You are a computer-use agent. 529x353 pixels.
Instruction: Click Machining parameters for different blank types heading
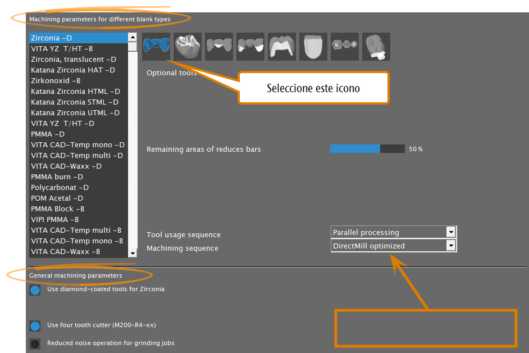click(x=100, y=19)
